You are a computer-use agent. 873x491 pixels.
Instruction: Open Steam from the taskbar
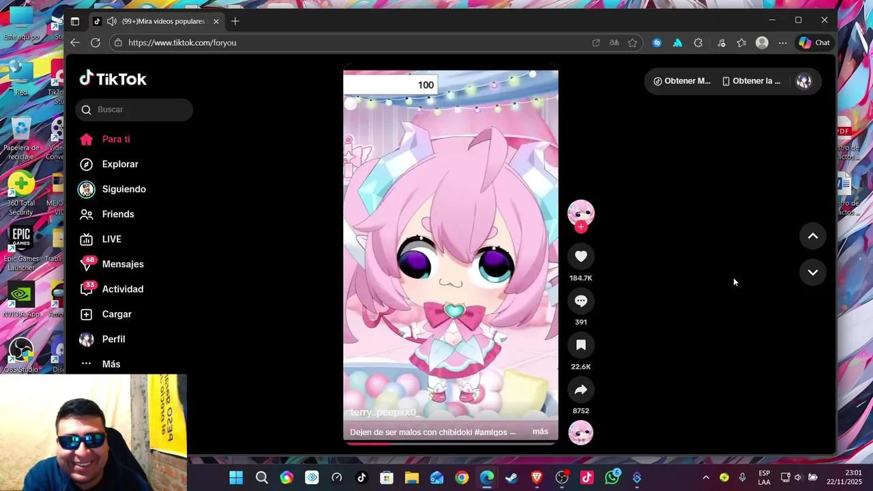[x=512, y=477]
